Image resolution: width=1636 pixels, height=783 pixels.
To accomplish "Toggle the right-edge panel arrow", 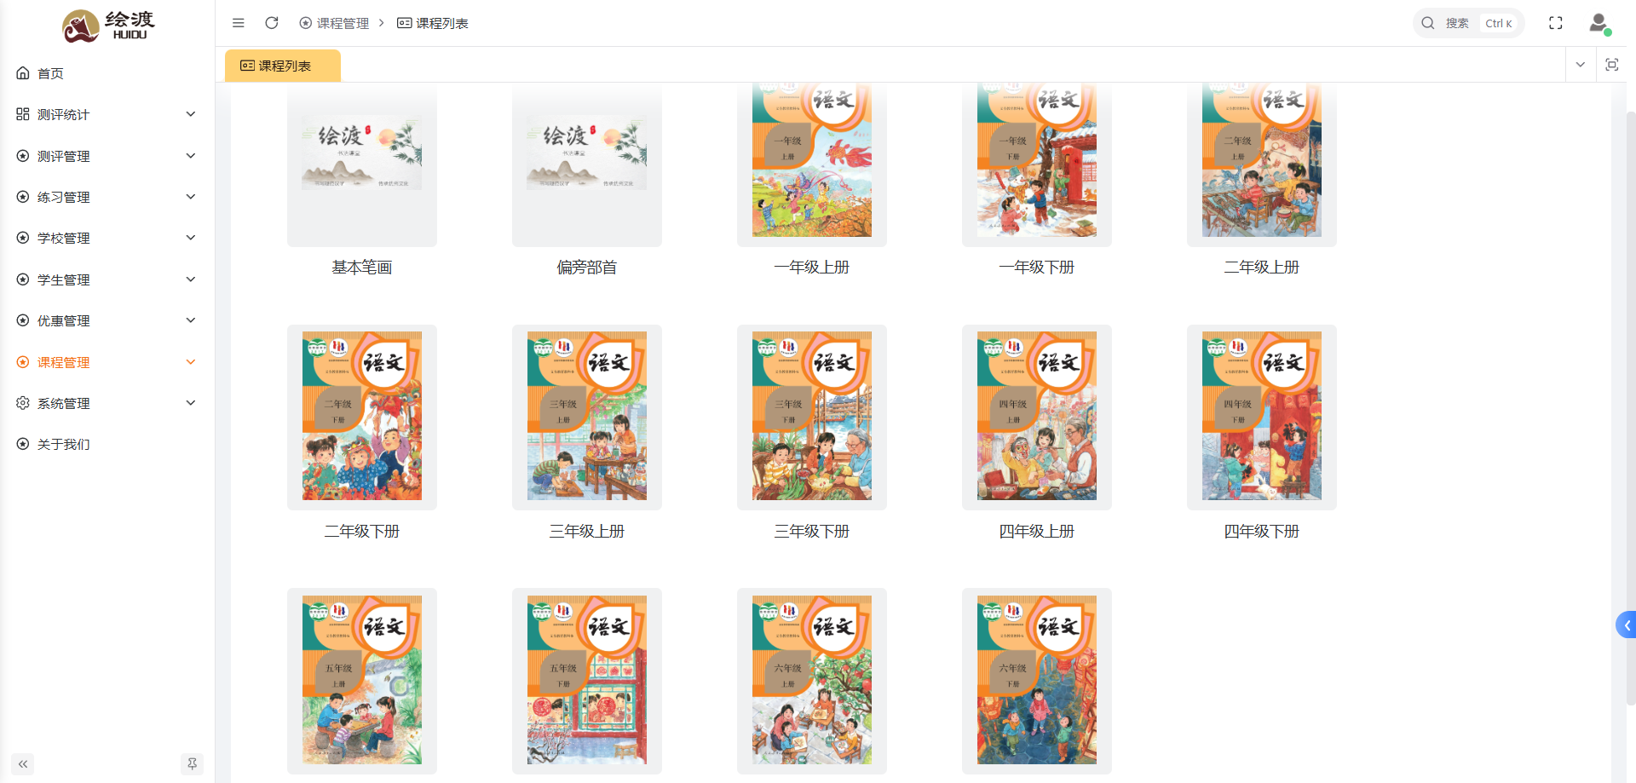I will [1626, 625].
